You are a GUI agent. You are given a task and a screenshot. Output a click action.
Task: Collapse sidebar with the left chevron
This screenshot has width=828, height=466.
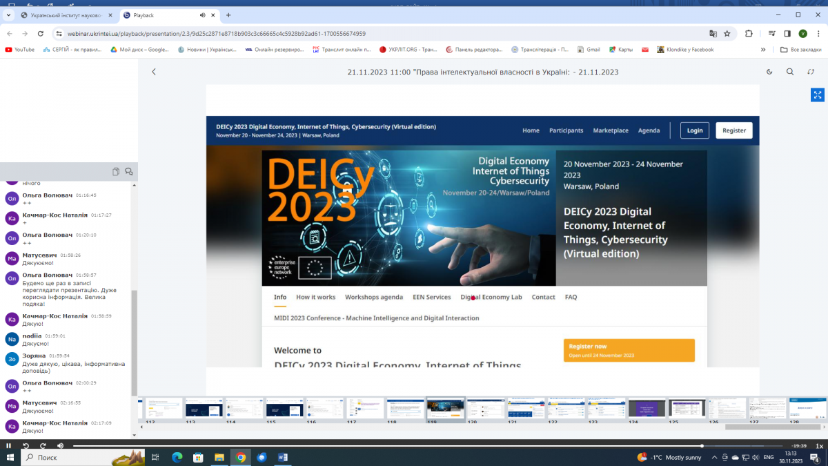154,72
